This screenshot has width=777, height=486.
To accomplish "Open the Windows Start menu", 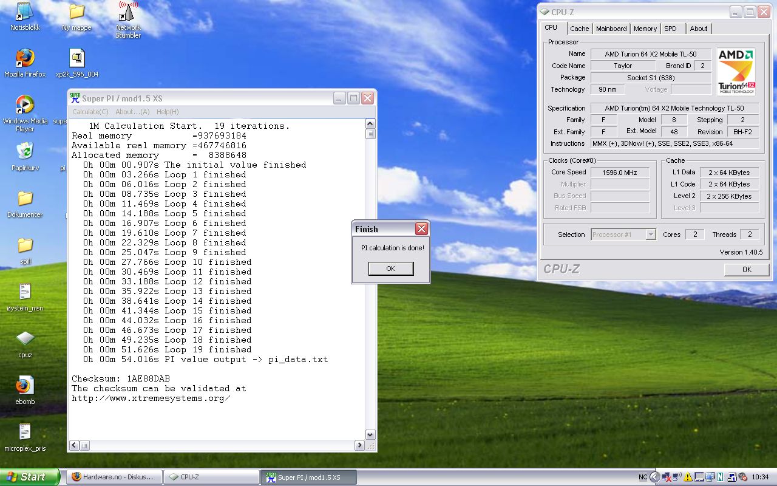I will [x=30, y=477].
